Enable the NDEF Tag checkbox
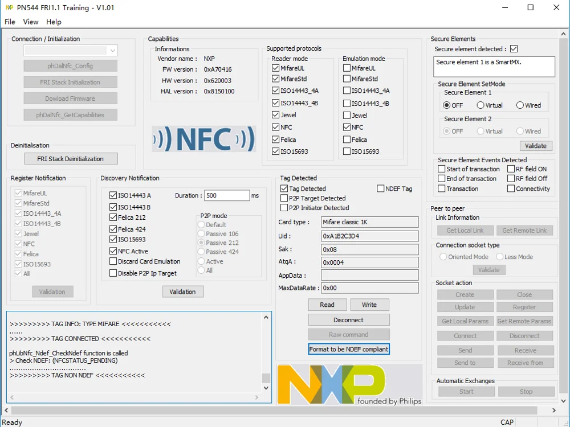 click(381, 188)
